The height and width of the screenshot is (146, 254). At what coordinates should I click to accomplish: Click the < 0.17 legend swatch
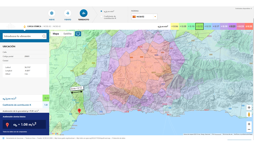tap(216, 26)
